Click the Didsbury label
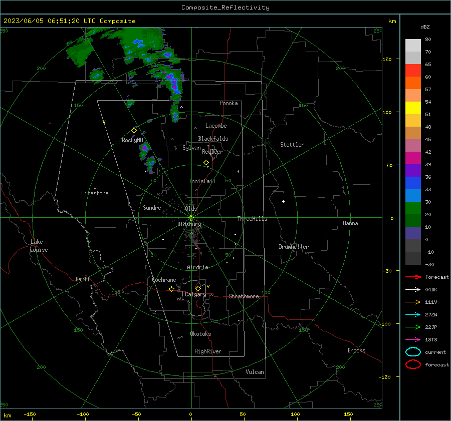The height and width of the screenshot is (421, 451). [x=189, y=224]
